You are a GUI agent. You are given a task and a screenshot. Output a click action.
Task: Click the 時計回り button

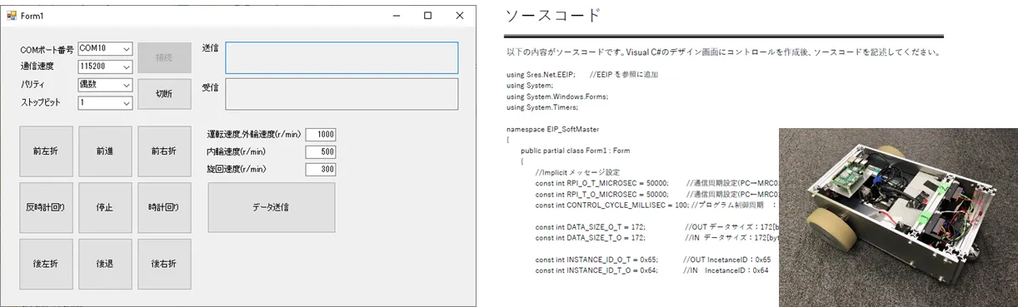[164, 207]
